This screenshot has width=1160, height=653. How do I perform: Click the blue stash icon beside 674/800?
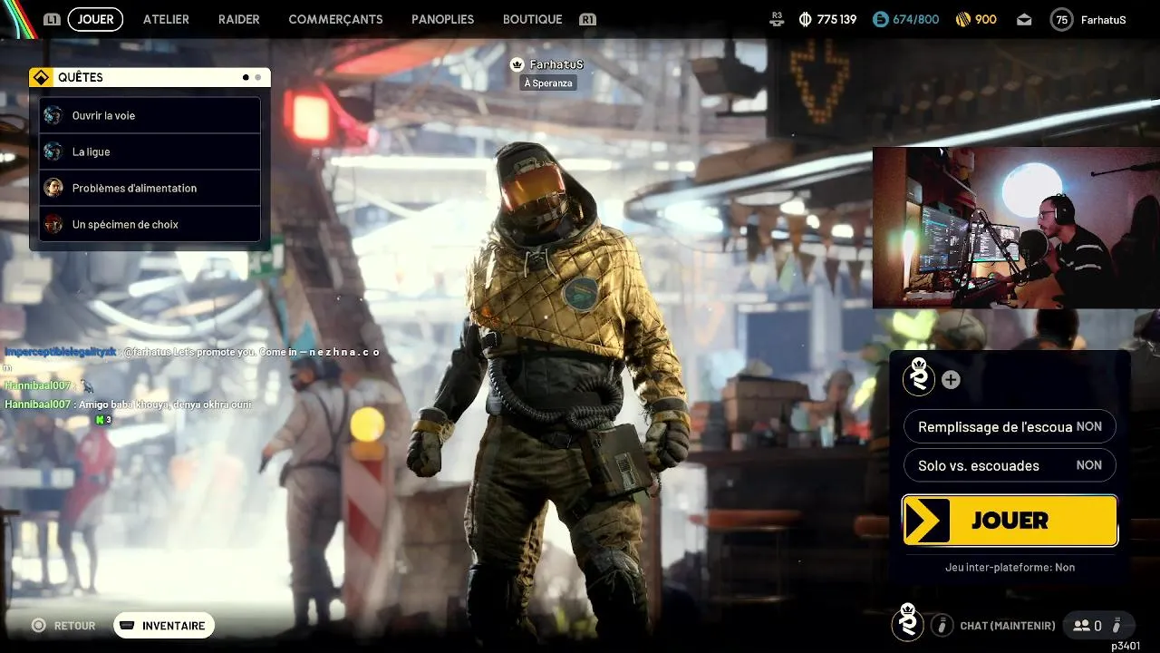point(880,19)
